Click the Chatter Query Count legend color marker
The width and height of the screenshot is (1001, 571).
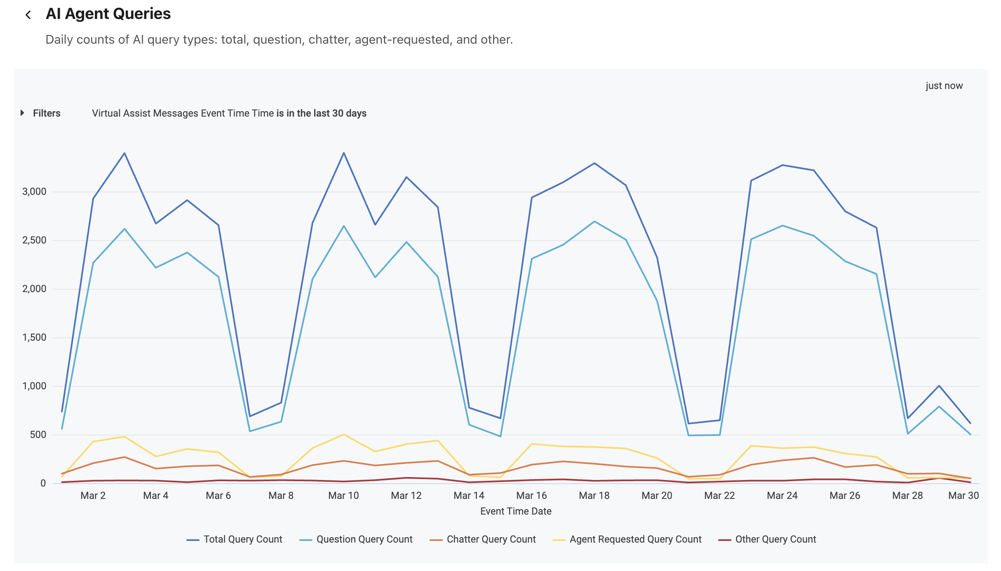[436, 539]
